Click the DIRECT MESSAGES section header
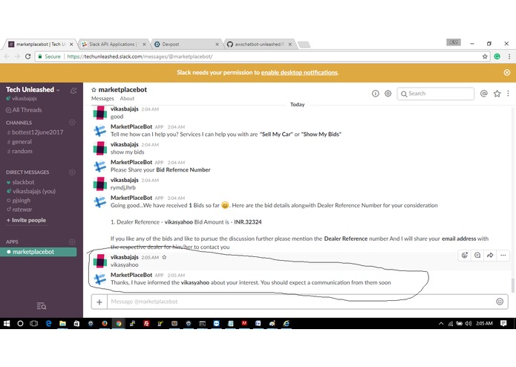The height and width of the screenshot is (367, 516). (27, 172)
